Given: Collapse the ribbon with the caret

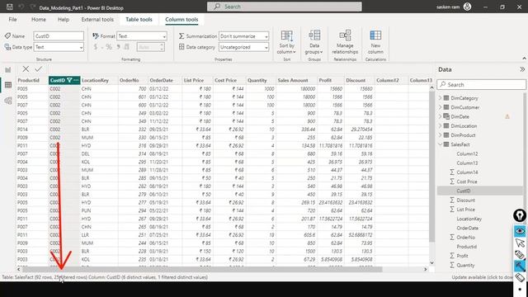Looking at the screenshot, I should click(x=524, y=59).
